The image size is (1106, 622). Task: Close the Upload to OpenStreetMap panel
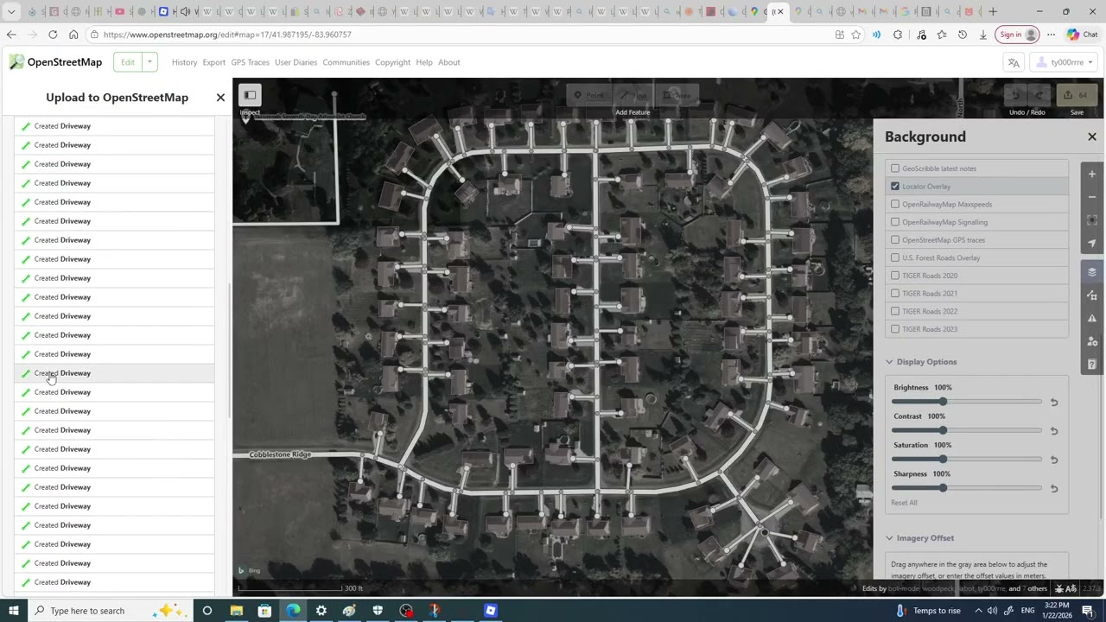[220, 98]
